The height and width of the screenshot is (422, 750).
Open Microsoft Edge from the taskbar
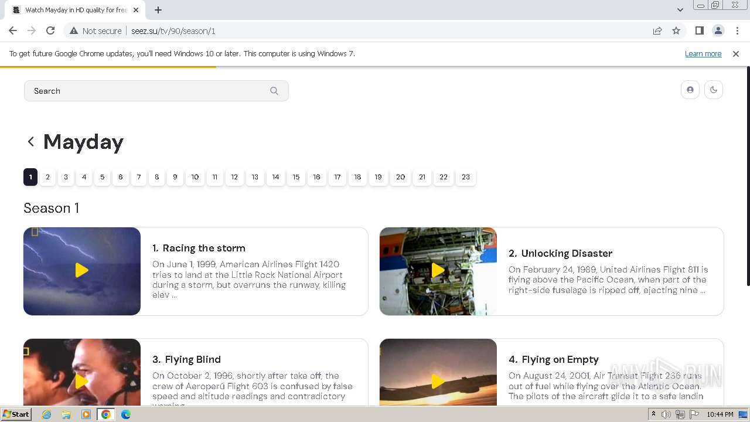coord(125,414)
